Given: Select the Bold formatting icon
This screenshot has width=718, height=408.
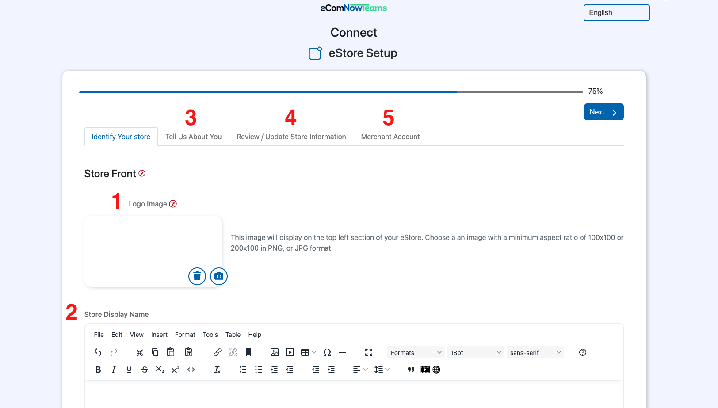Looking at the screenshot, I should (98, 370).
